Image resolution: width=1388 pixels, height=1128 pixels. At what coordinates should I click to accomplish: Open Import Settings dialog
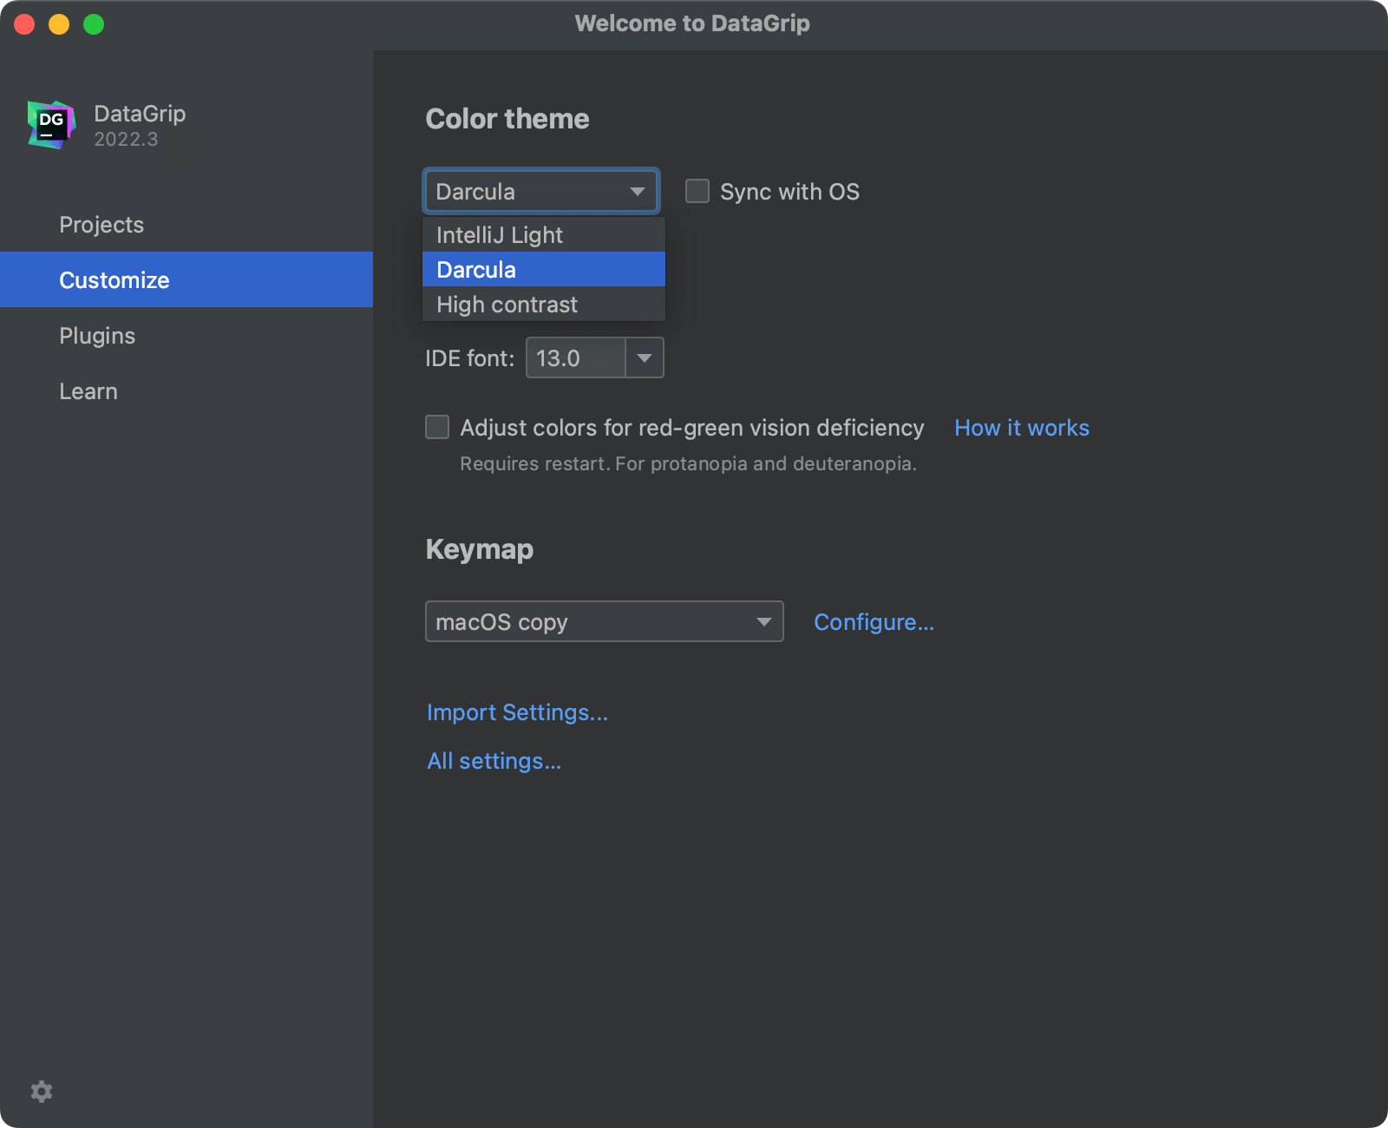[x=517, y=712]
